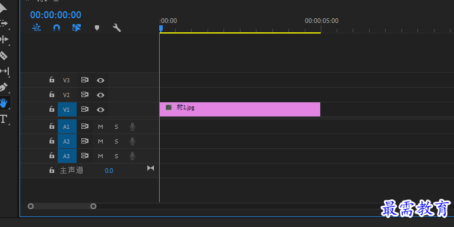
Task: Toggle Snap magnet icon in timeline
Action: tap(57, 28)
